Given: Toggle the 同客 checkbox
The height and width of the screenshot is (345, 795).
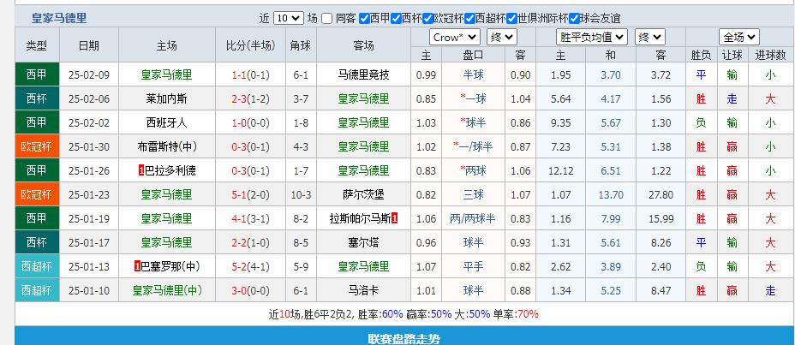Looking at the screenshot, I should tap(326, 19).
